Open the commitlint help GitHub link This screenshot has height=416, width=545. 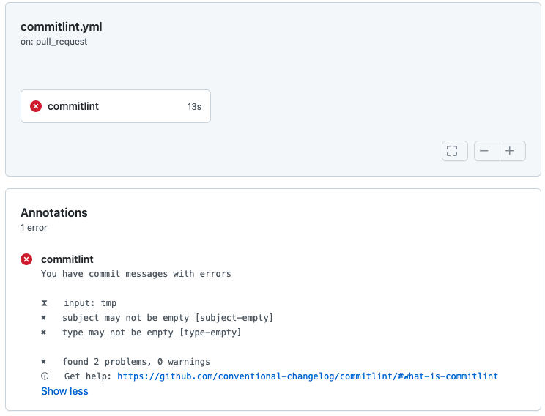click(308, 376)
